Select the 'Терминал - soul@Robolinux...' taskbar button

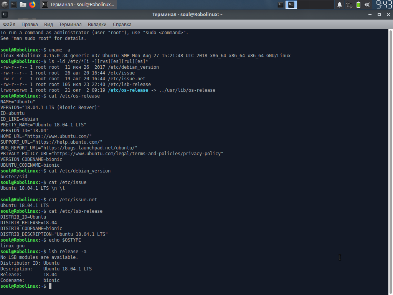(x=78, y=5)
